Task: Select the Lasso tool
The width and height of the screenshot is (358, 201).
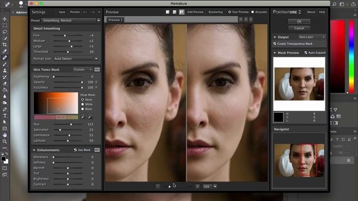Action: [4, 32]
